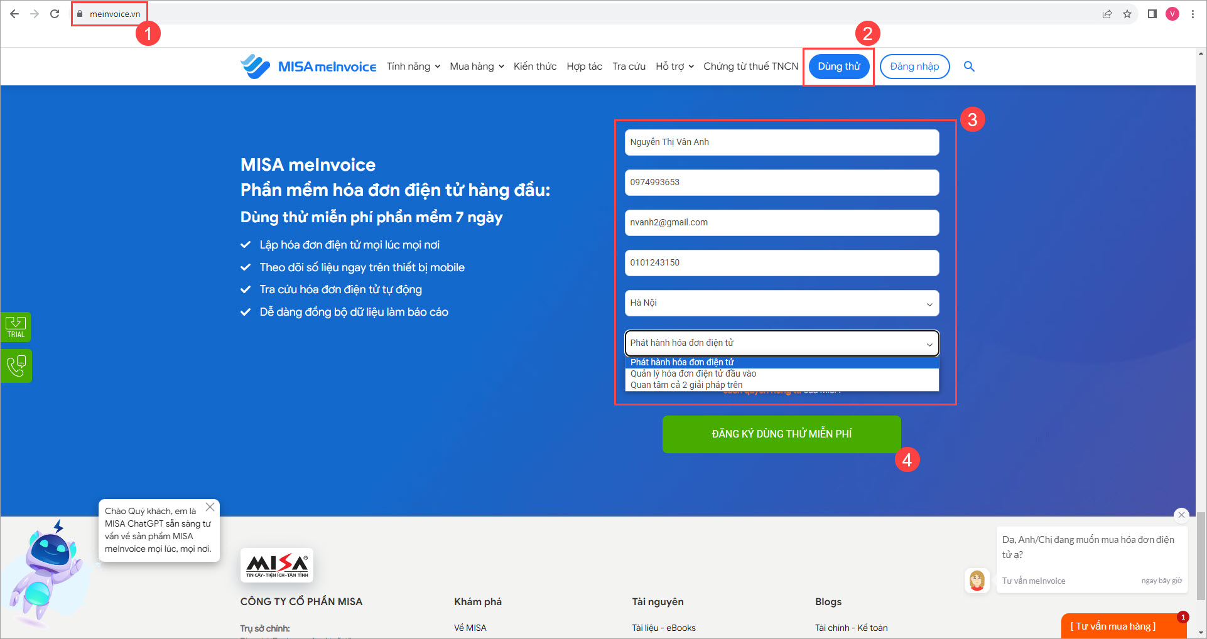Open the Phát hành hóa đơn điện tử dropdown
Viewport: 1207px width, 639px height.
coord(782,343)
